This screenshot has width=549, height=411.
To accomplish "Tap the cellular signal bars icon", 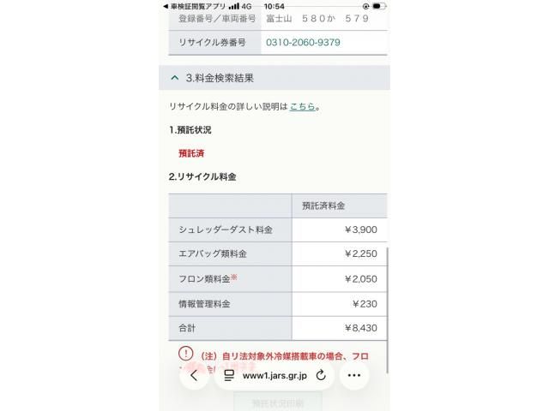I will click(234, 6).
